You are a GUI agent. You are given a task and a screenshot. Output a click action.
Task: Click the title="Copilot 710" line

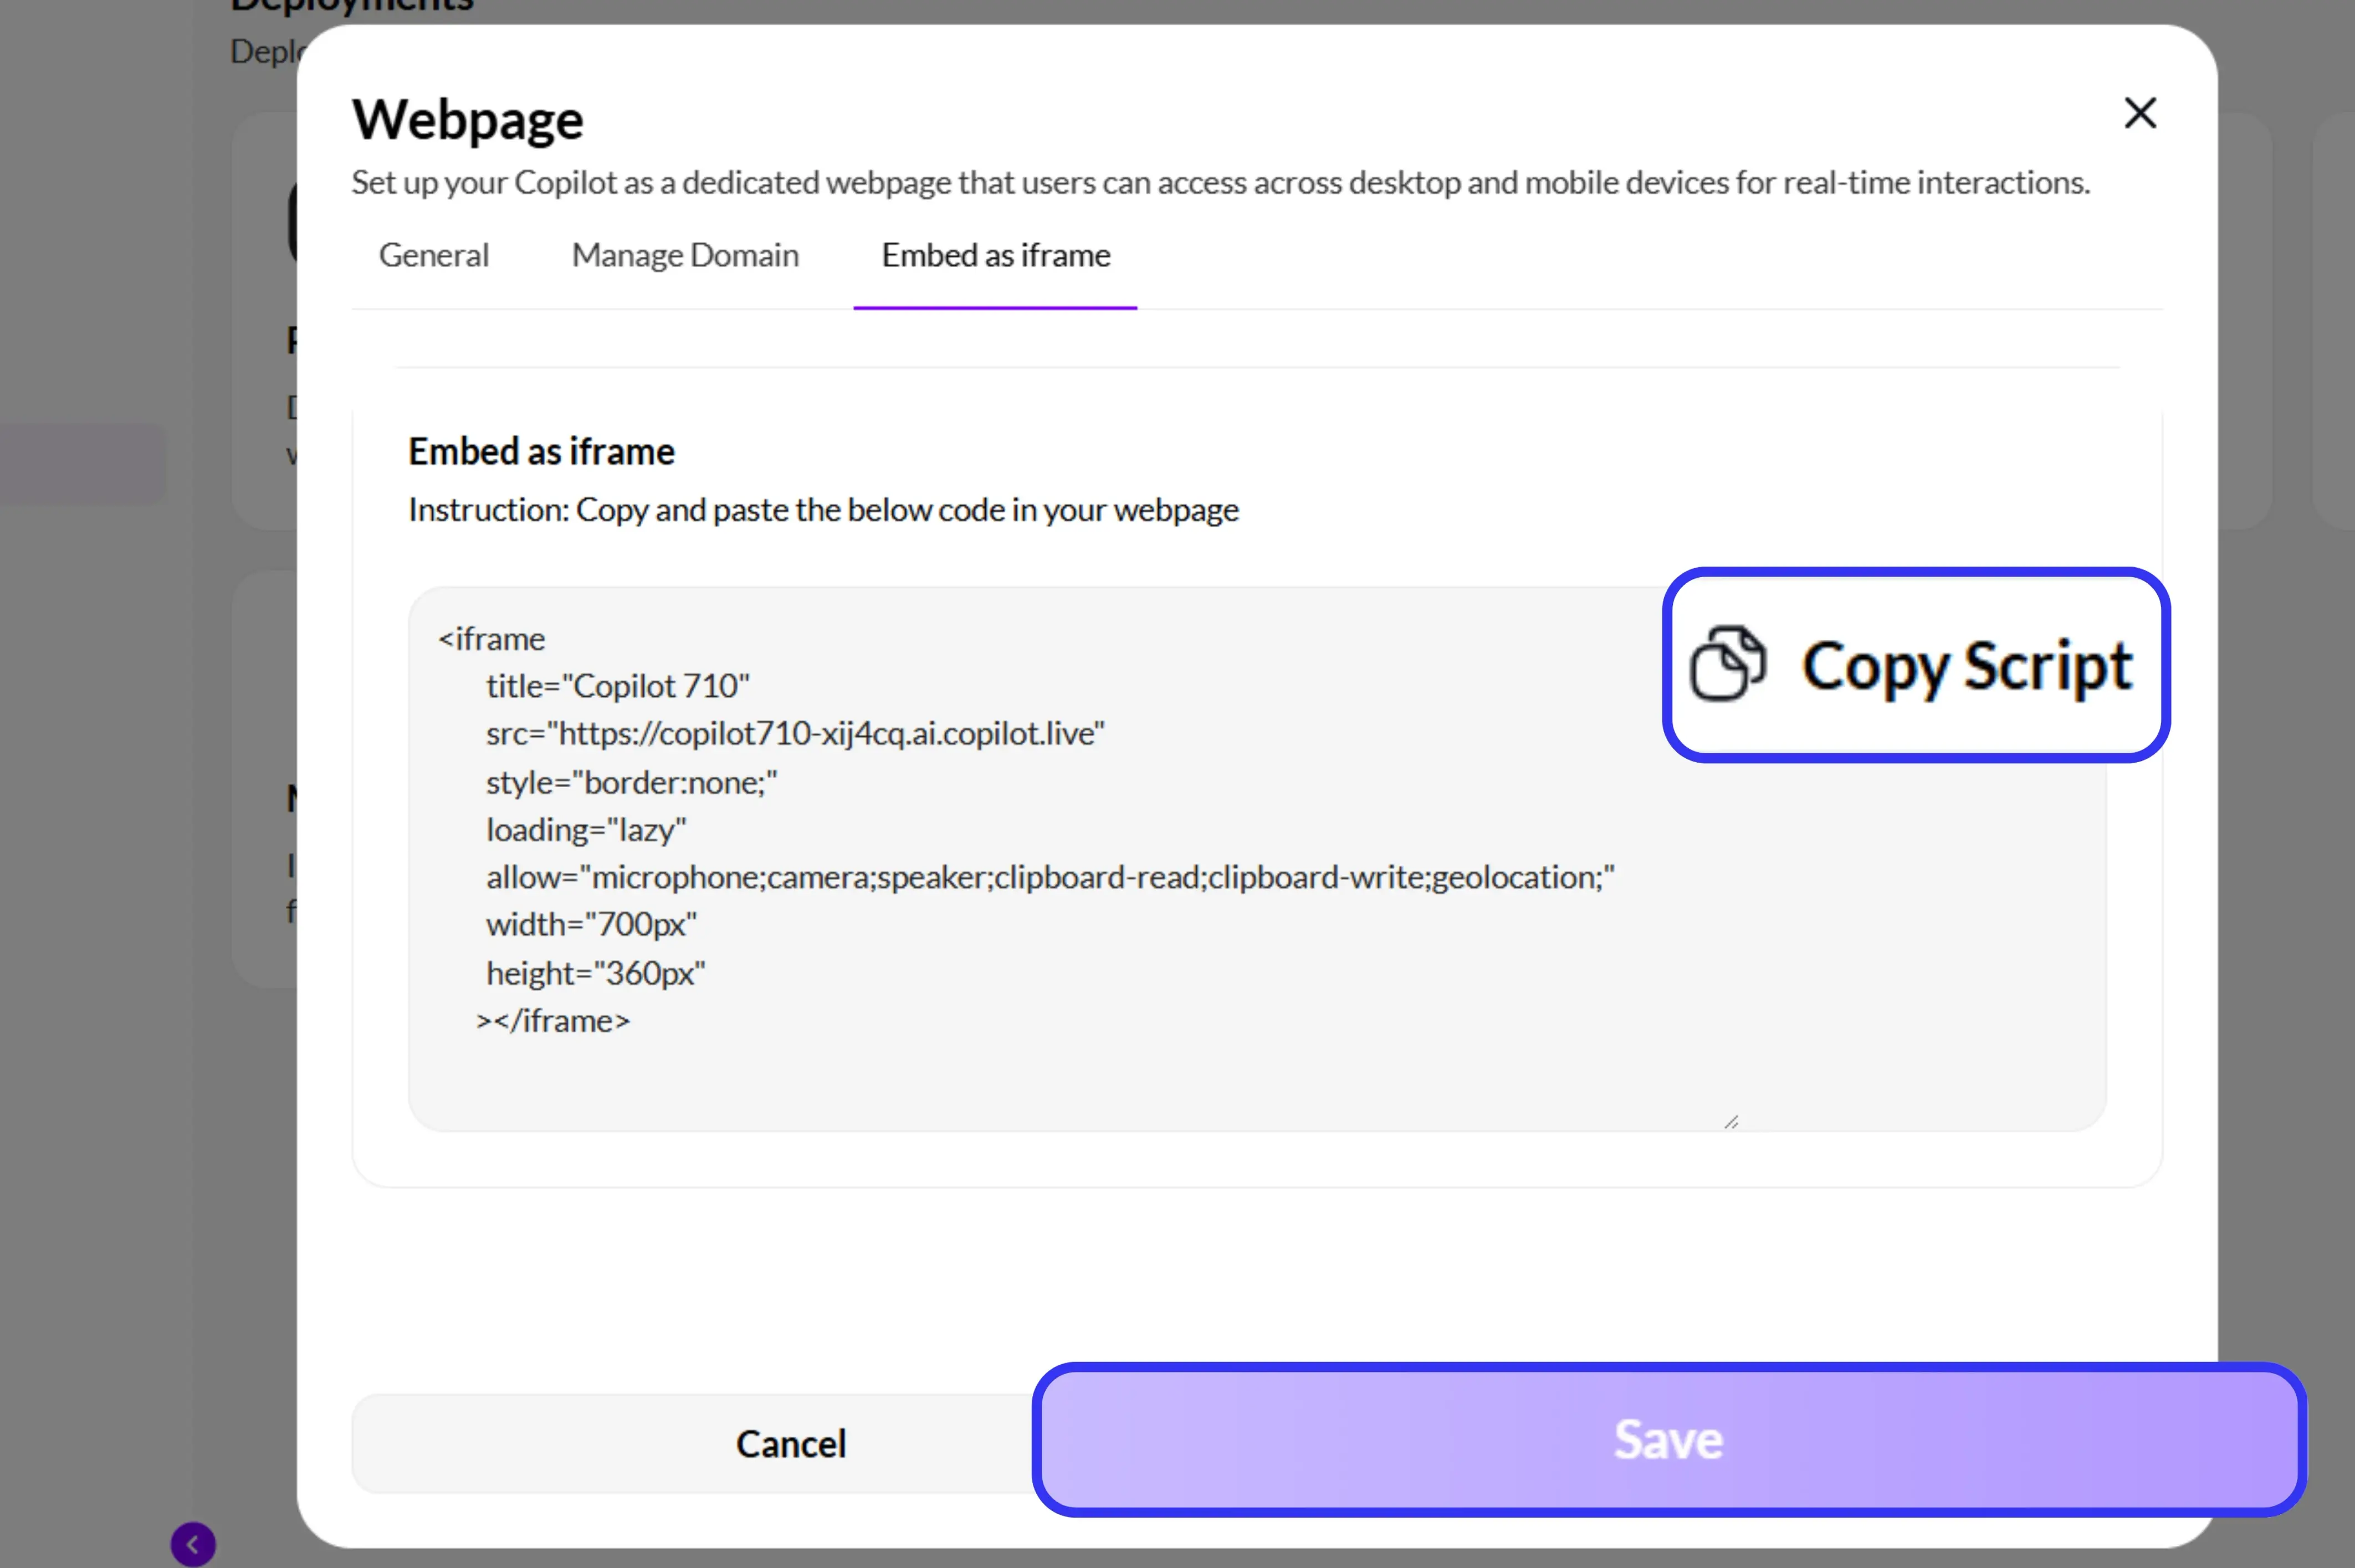[618, 685]
